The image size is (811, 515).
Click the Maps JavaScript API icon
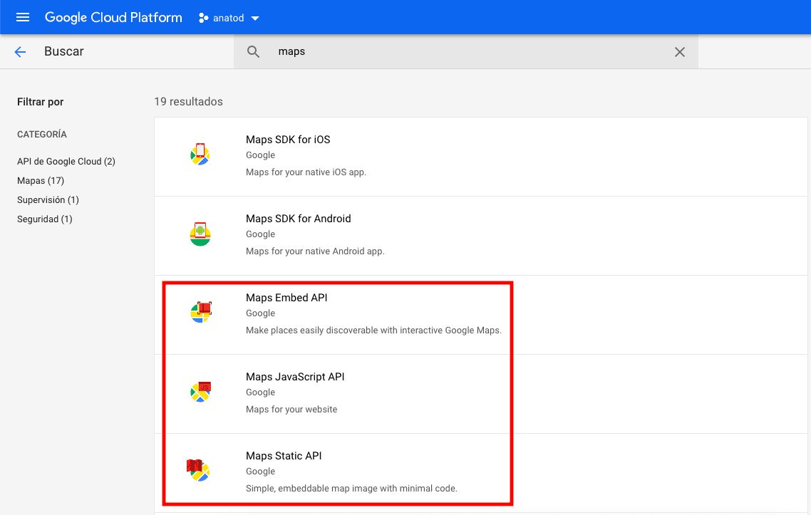pyautogui.click(x=200, y=391)
